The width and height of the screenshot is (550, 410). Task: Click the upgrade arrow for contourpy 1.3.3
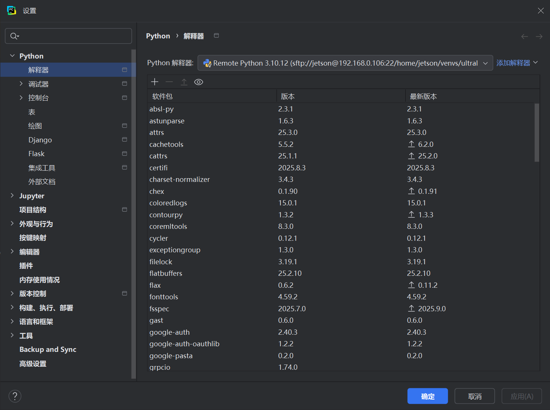[x=411, y=214]
